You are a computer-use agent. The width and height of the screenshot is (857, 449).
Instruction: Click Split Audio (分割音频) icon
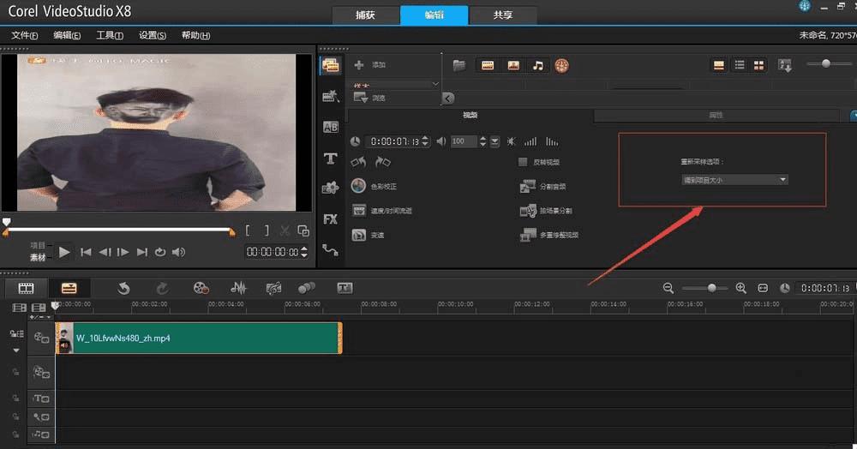click(x=528, y=186)
